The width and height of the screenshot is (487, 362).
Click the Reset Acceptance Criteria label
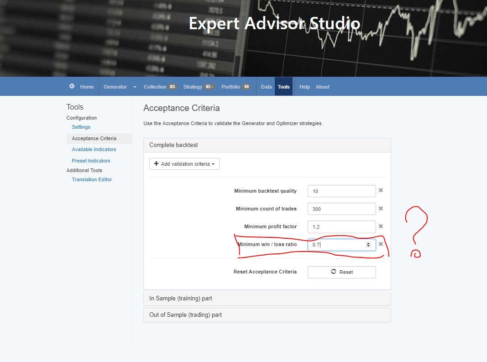pos(265,272)
